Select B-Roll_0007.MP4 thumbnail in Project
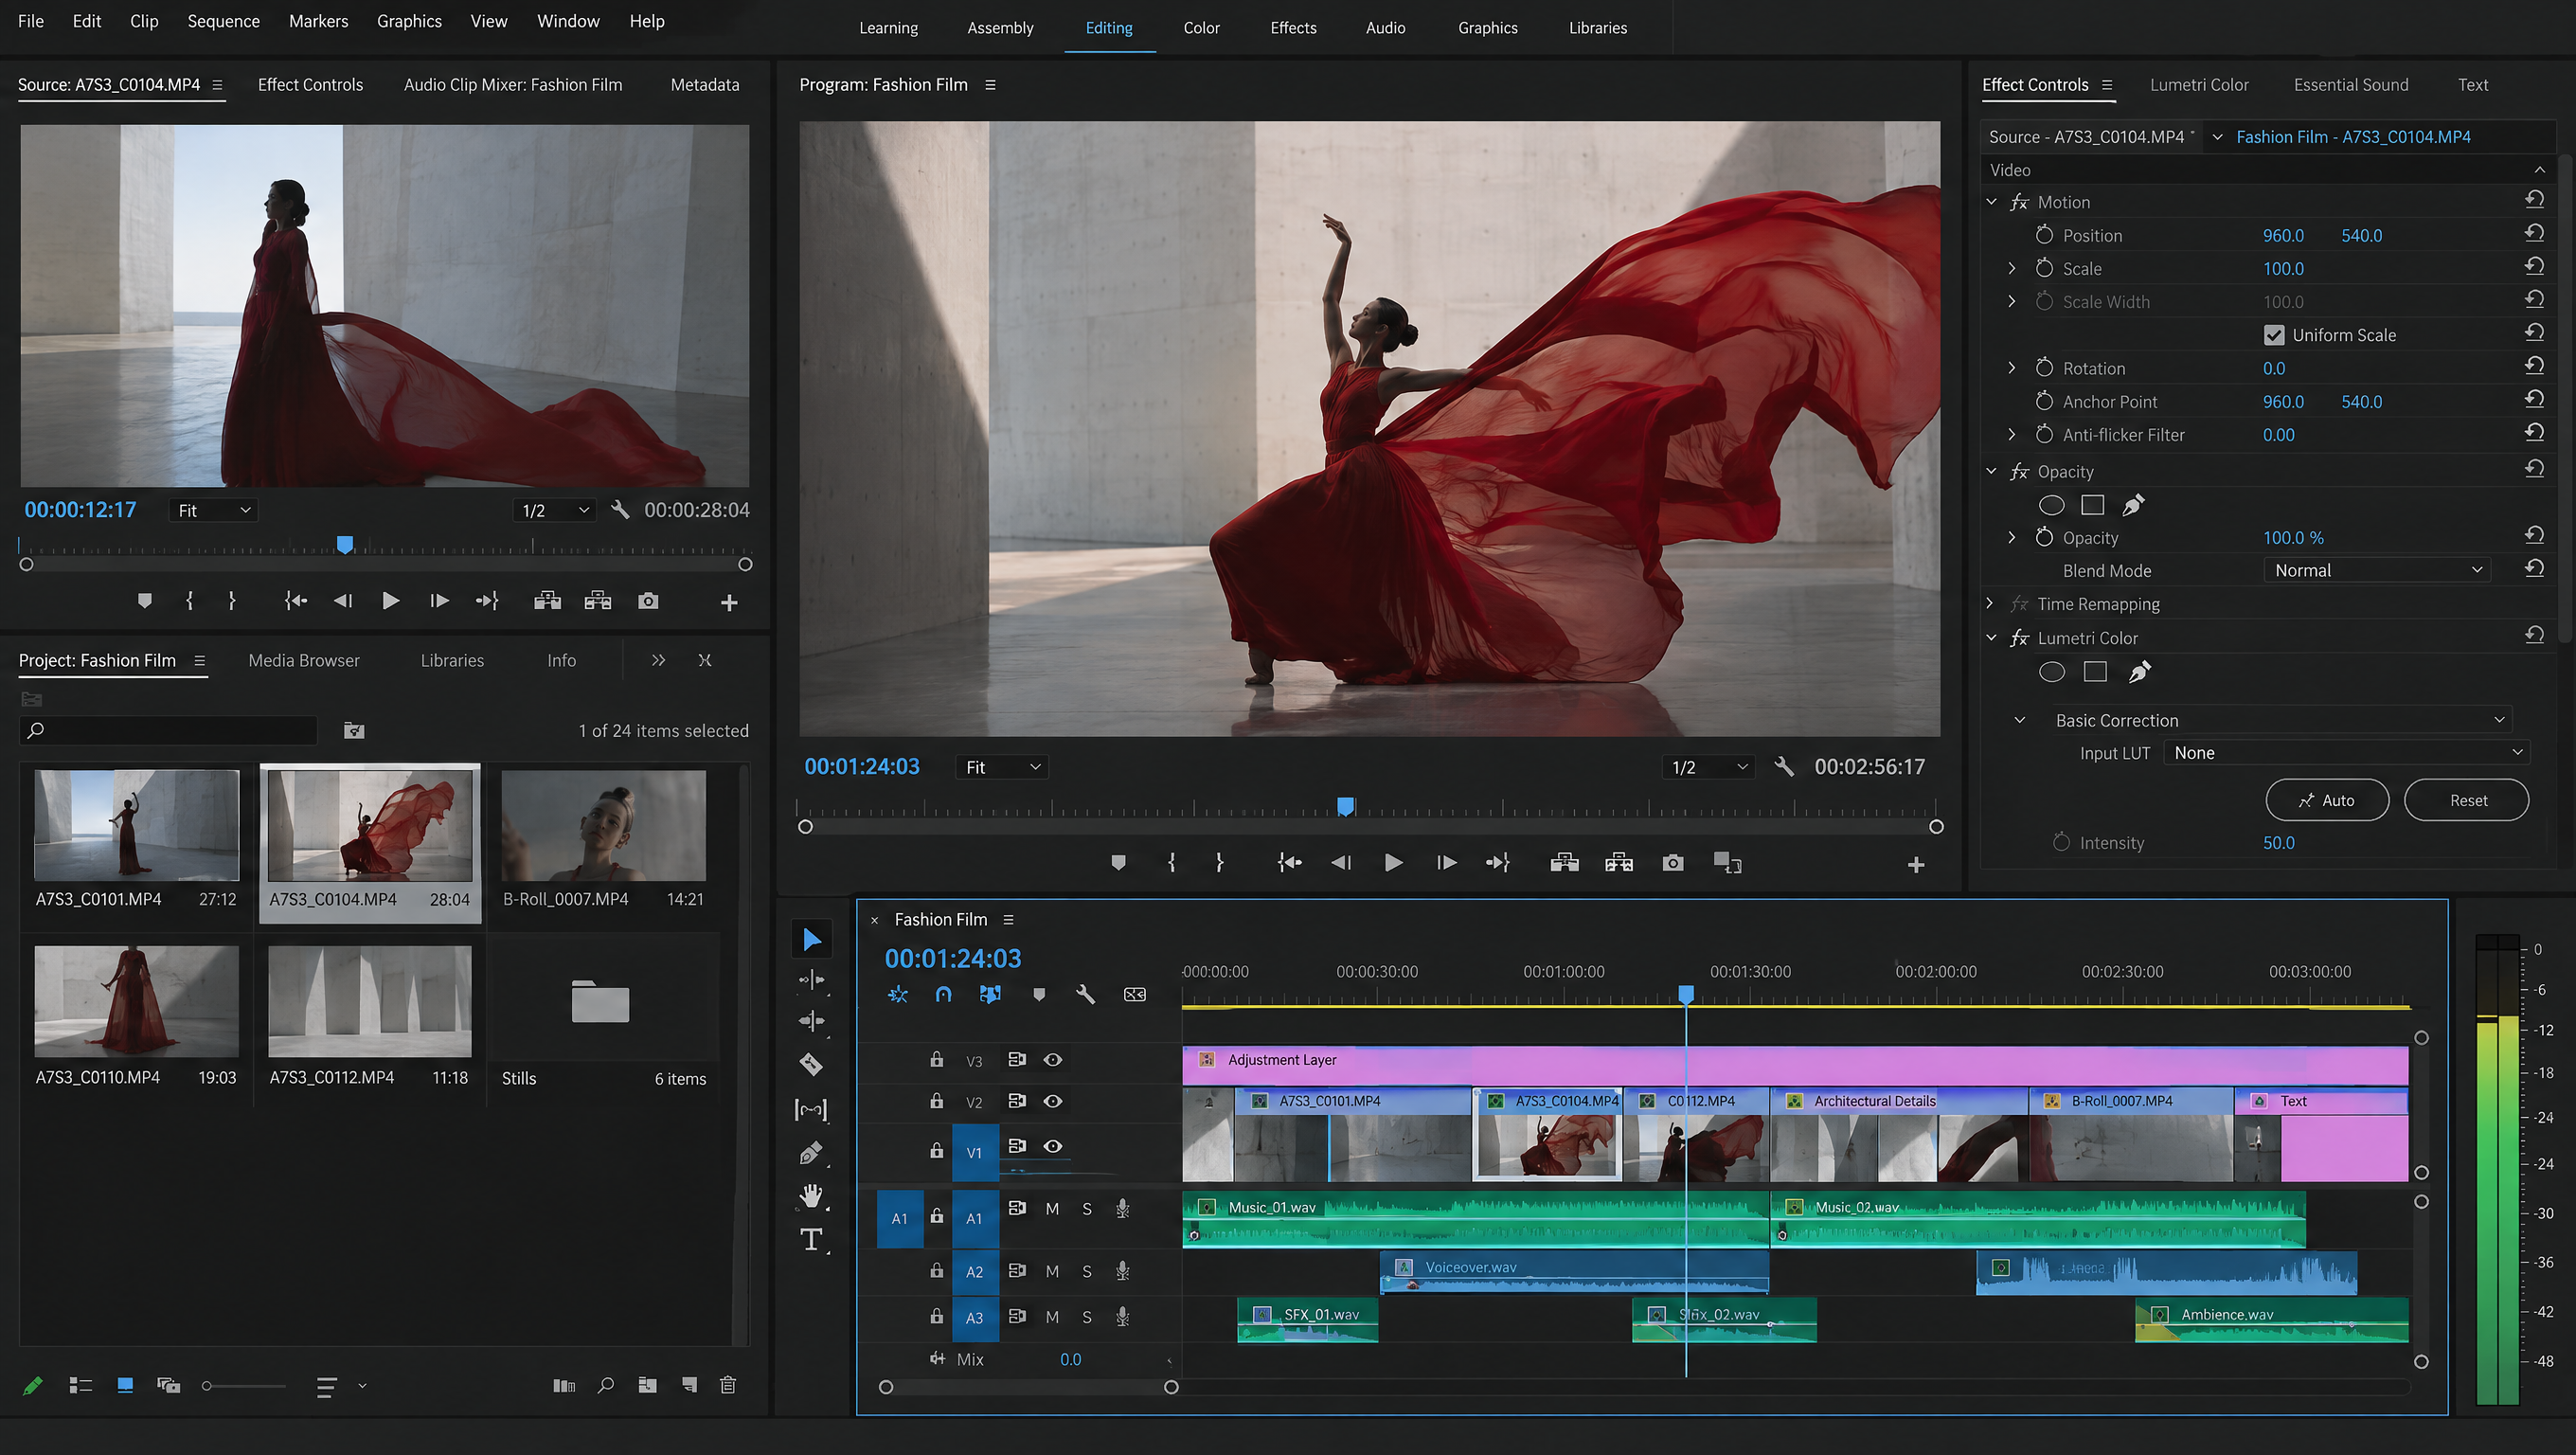The image size is (2576, 1455). coord(604,825)
